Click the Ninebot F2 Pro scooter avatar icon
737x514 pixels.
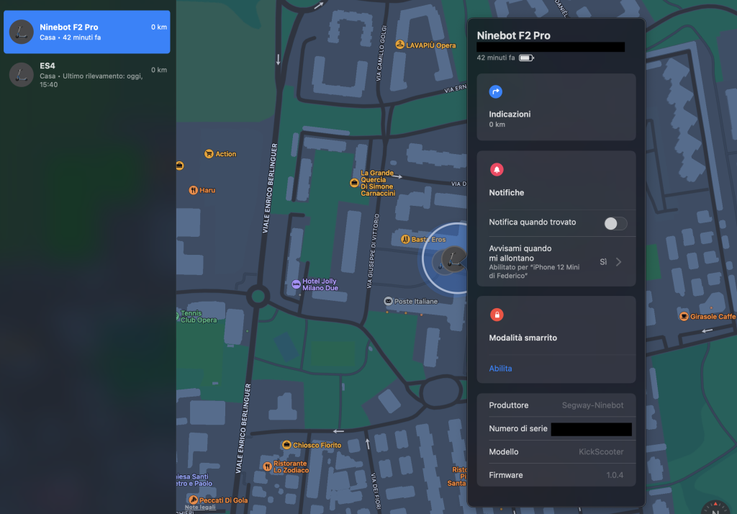coord(22,32)
